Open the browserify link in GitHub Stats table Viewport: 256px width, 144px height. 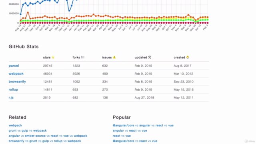coord(17,82)
